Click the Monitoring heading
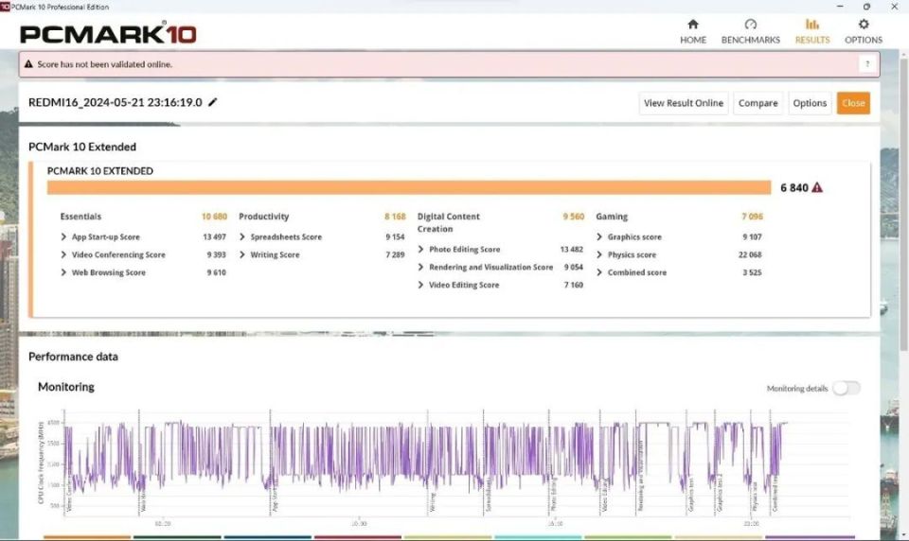 click(66, 387)
